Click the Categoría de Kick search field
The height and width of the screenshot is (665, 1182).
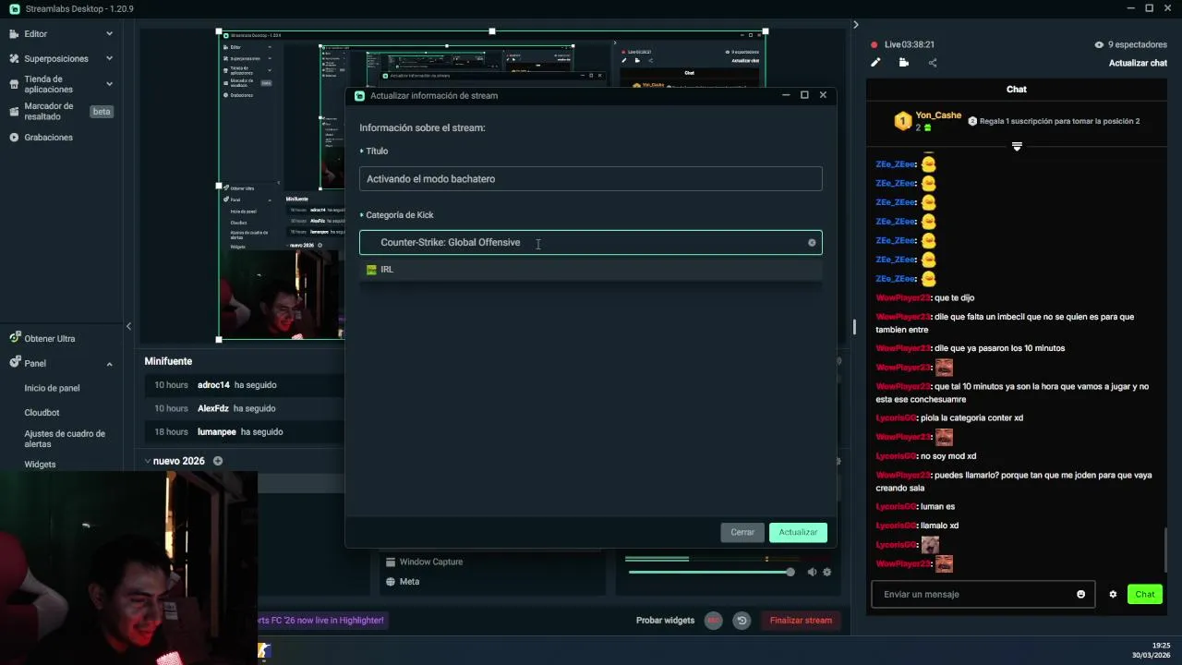coord(590,243)
